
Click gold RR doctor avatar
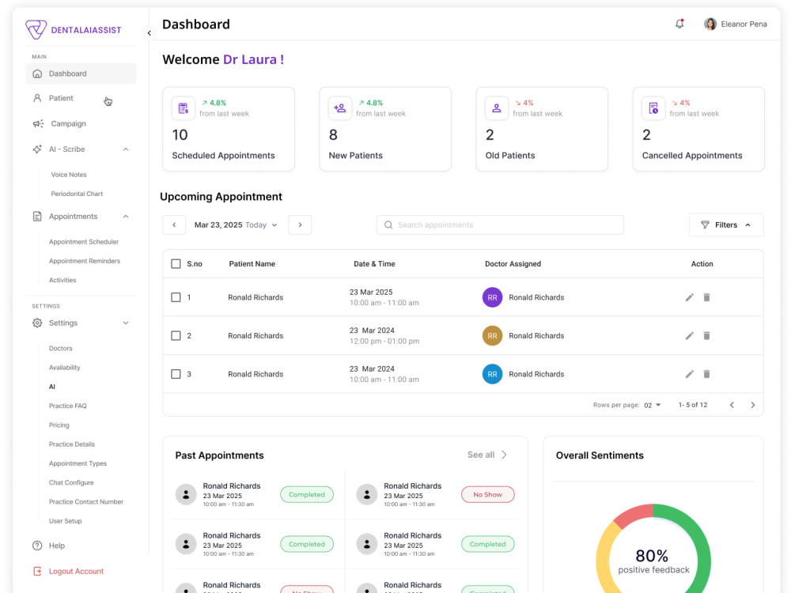point(492,336)
